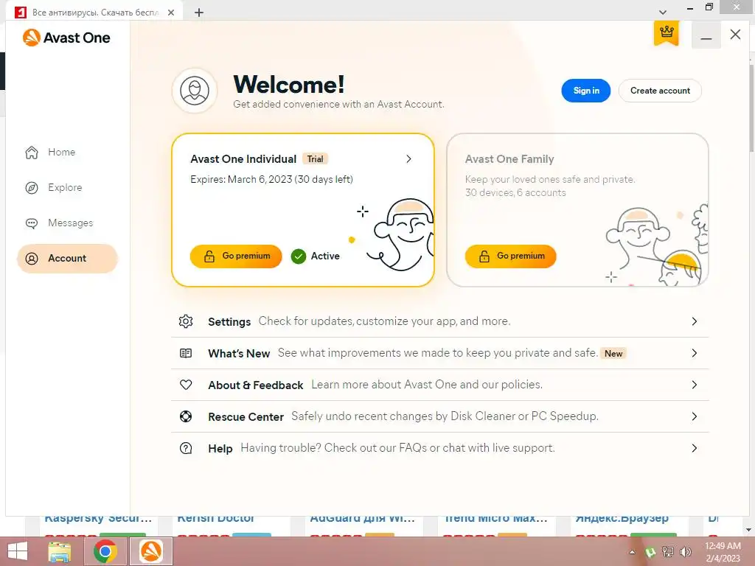755x566 pixels.
Task: Click the volume speaker tray icon
Action: click(x=685, y=552)
